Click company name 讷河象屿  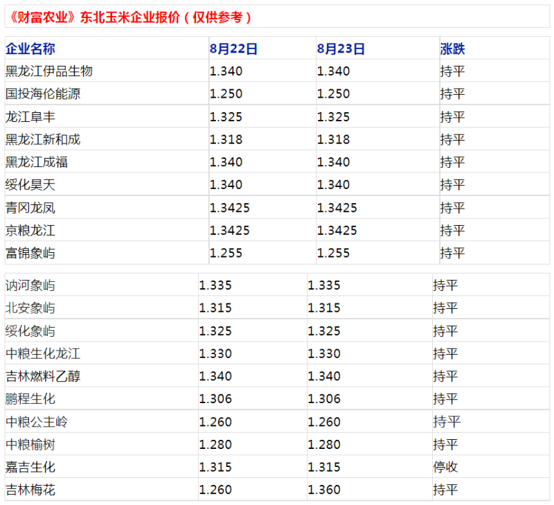pos(30,285)
